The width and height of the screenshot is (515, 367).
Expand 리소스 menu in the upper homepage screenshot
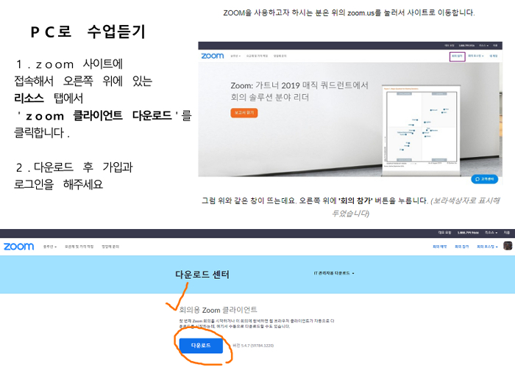coord(483,46)
